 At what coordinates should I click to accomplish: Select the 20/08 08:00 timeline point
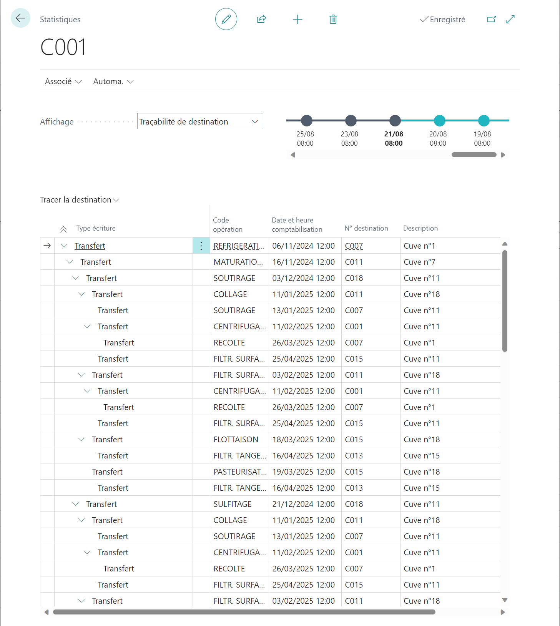click(439, 121)
